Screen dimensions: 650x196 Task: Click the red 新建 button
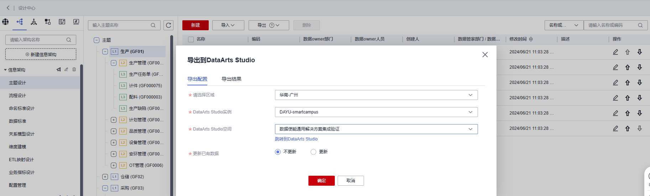point(196,25)
